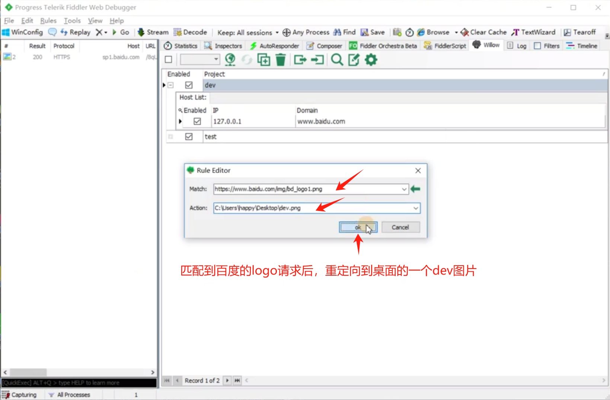The image size is (610, 400).
Task: Expand the Match field dropdown arrow
Action: (404, 189)
